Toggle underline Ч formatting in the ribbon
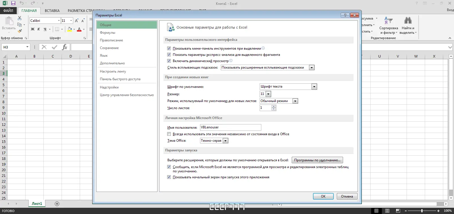The width and height of the screenshot is (454, 214). pyautogui.click(x=45, y=29)
